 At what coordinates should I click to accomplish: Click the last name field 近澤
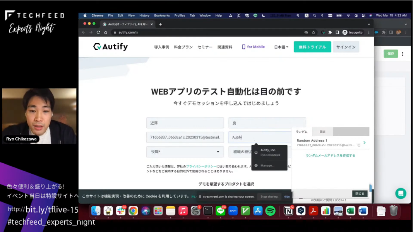[x=185, y=123]
